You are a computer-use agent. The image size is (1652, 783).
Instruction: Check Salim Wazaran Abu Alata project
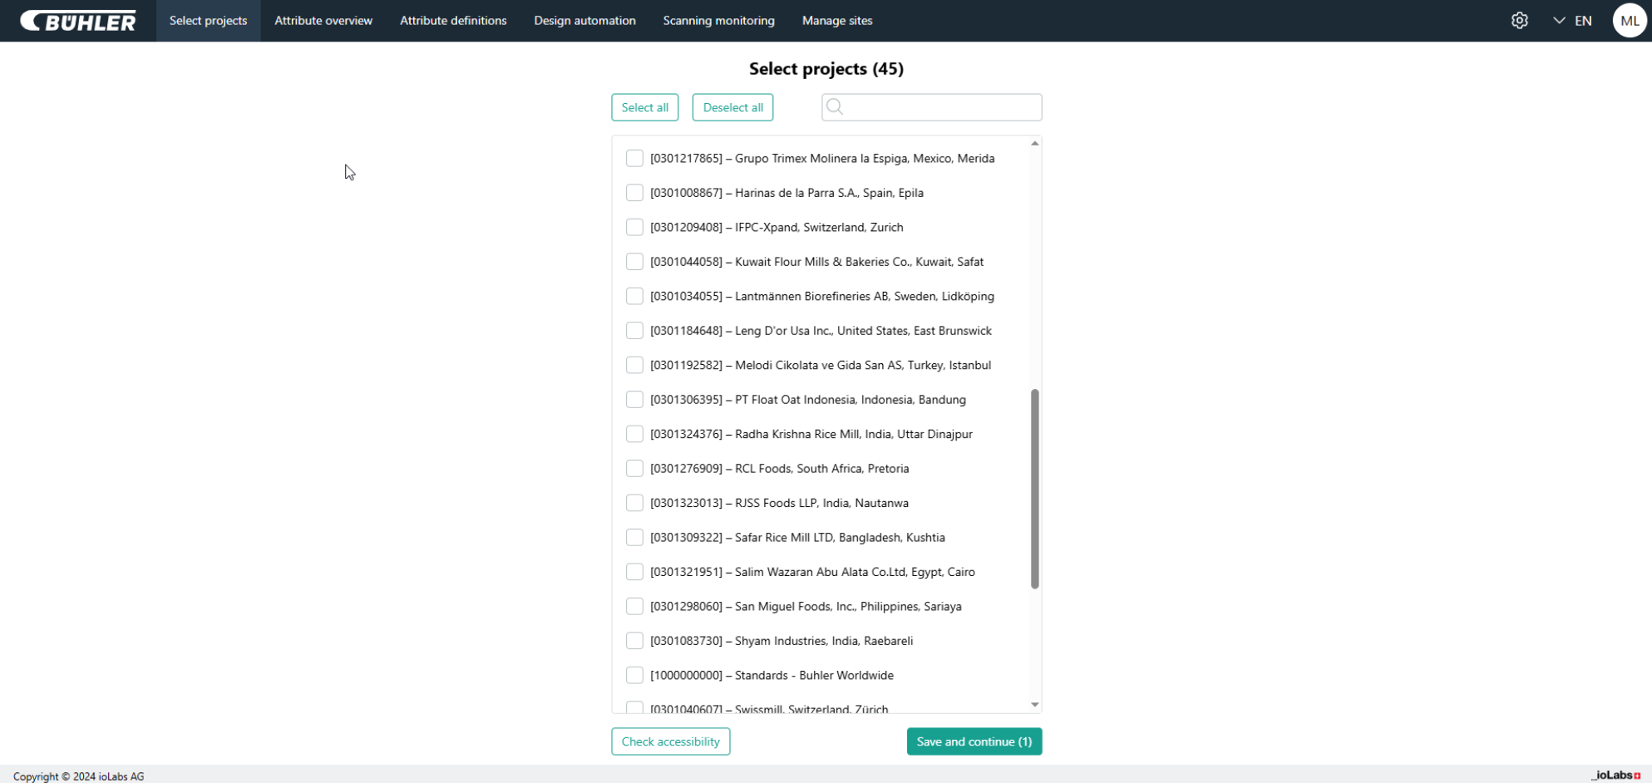634,572
